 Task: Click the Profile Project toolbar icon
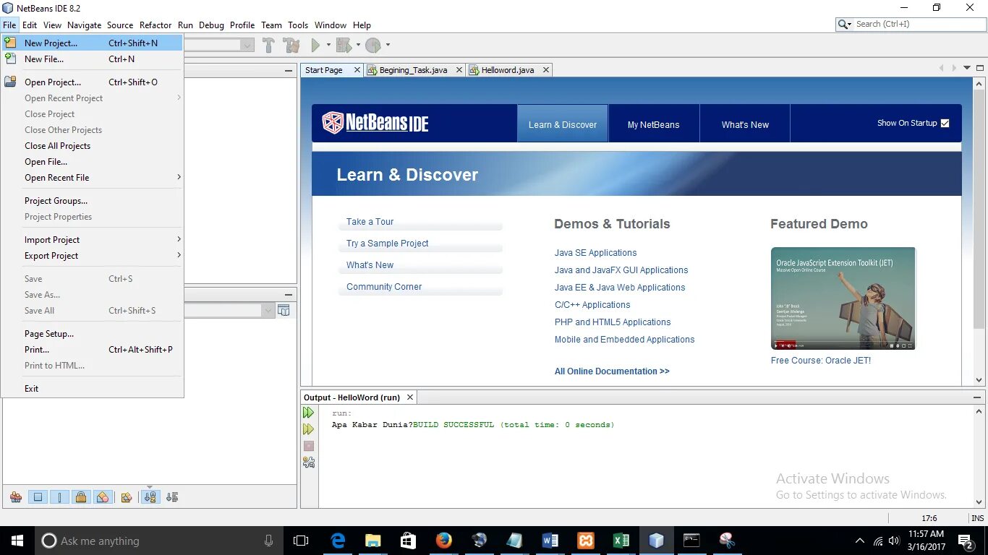pyautogui.click(x=373, y=46)
